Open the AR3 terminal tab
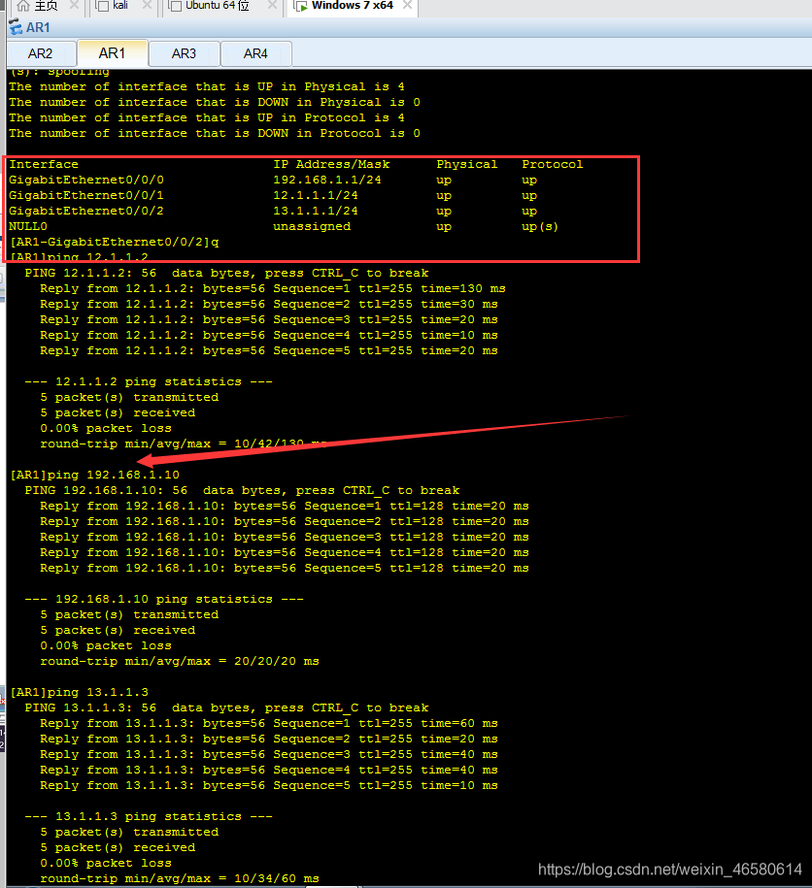This screenshot has height=888, width=812. [x=184, y=53]
